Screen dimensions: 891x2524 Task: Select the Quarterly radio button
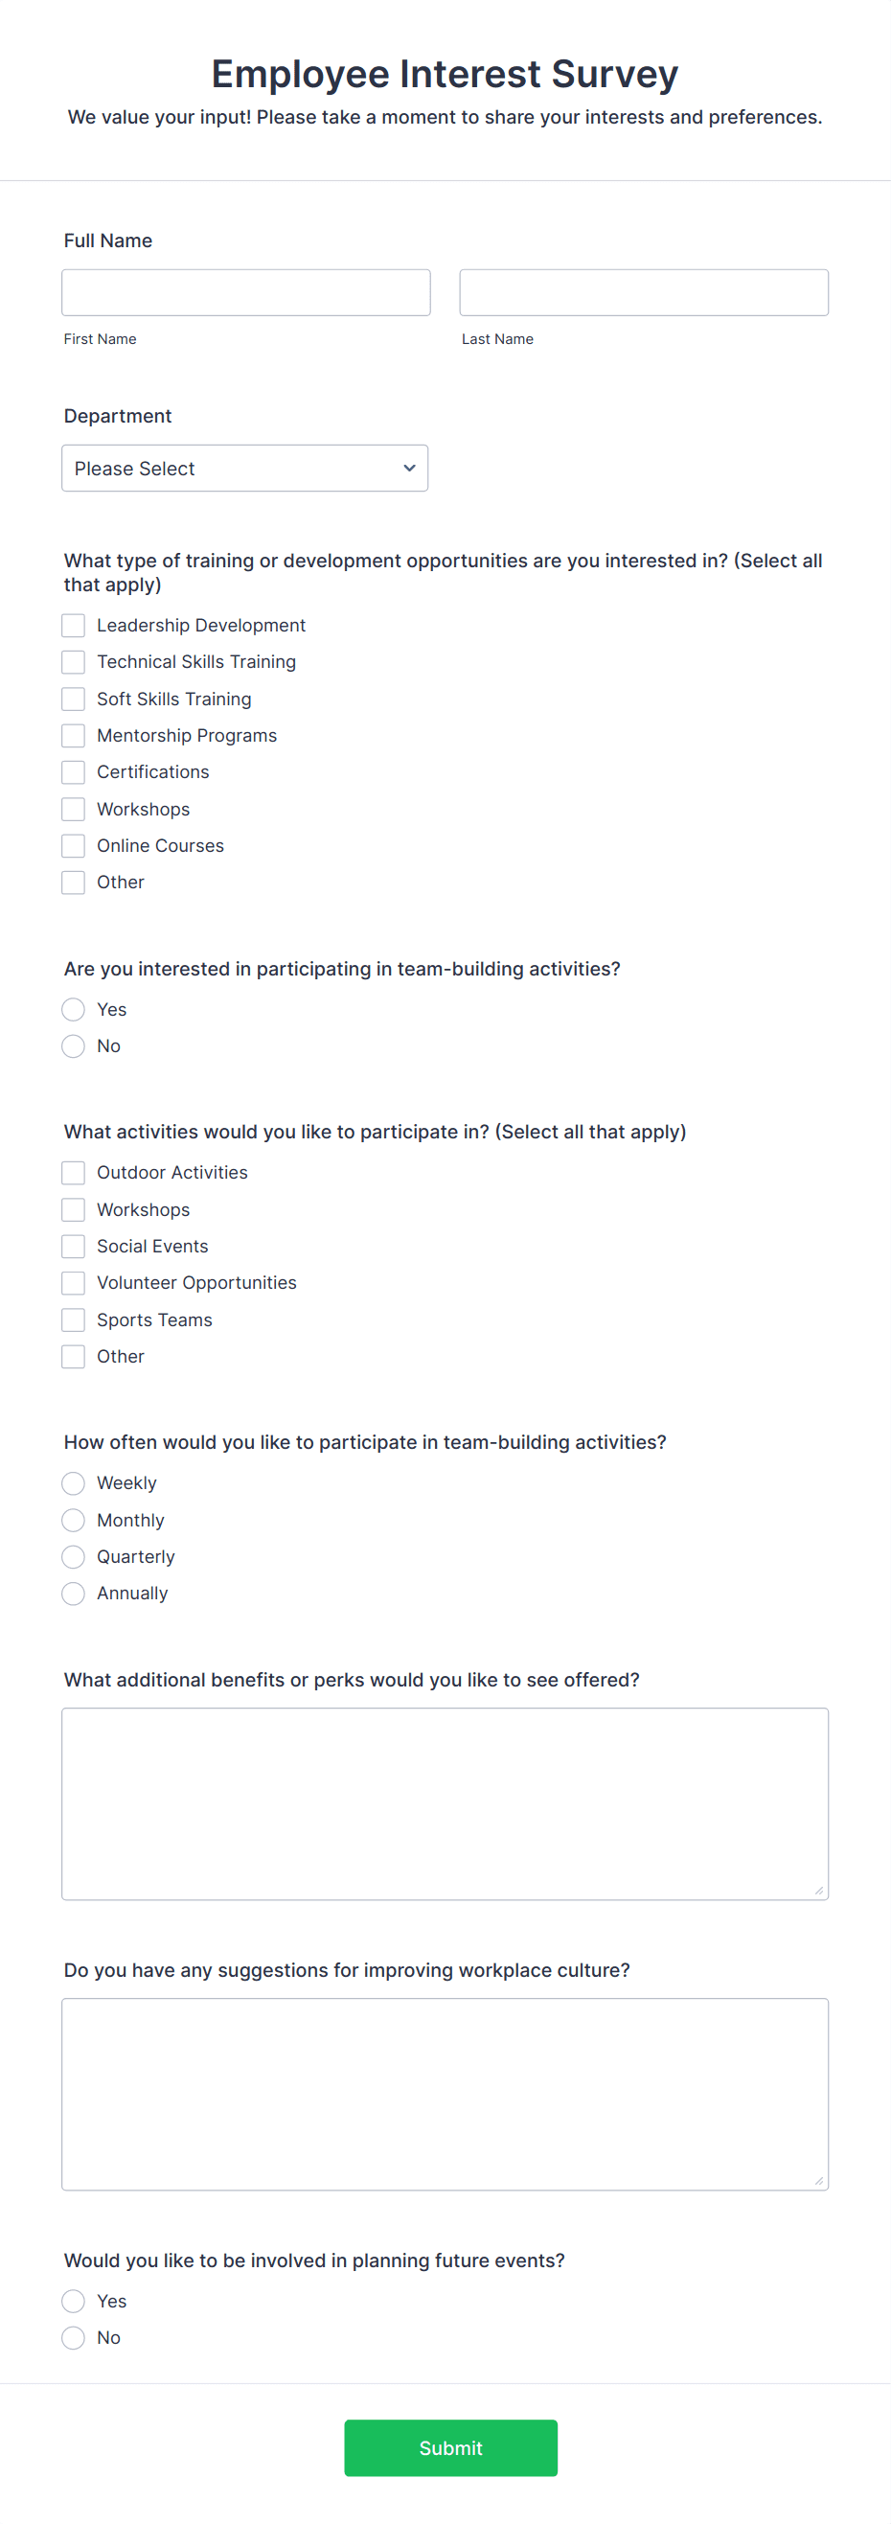pos(73,1556)
